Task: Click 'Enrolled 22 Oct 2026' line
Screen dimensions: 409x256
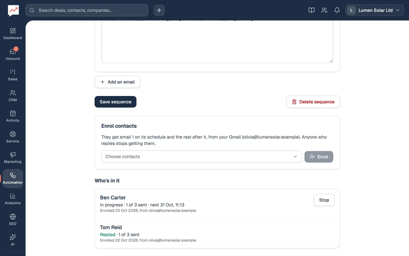Action: [x=148, y=240]
